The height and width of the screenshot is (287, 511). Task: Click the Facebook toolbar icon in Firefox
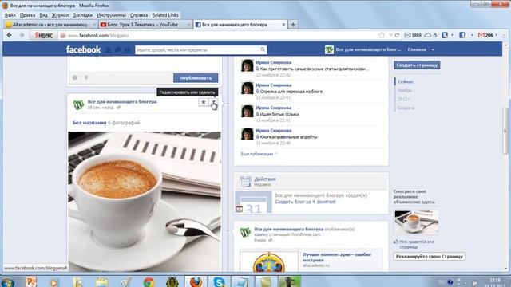click(x=462, y=35)
